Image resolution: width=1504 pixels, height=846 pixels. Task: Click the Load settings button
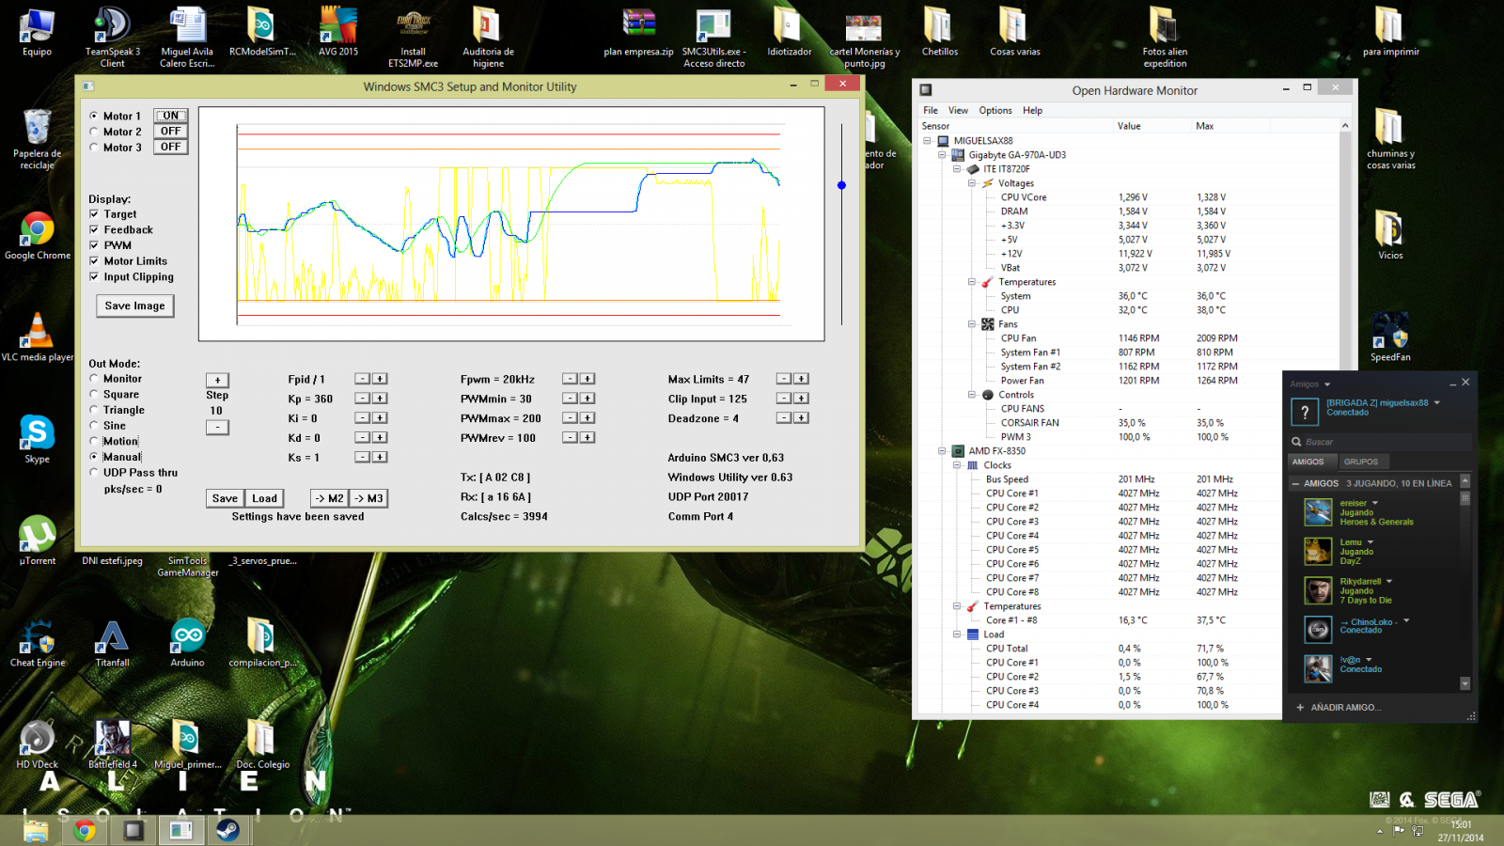264,498
